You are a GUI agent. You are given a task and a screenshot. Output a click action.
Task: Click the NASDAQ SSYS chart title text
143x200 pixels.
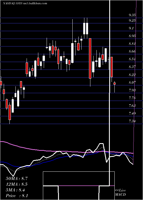[25, 3]
